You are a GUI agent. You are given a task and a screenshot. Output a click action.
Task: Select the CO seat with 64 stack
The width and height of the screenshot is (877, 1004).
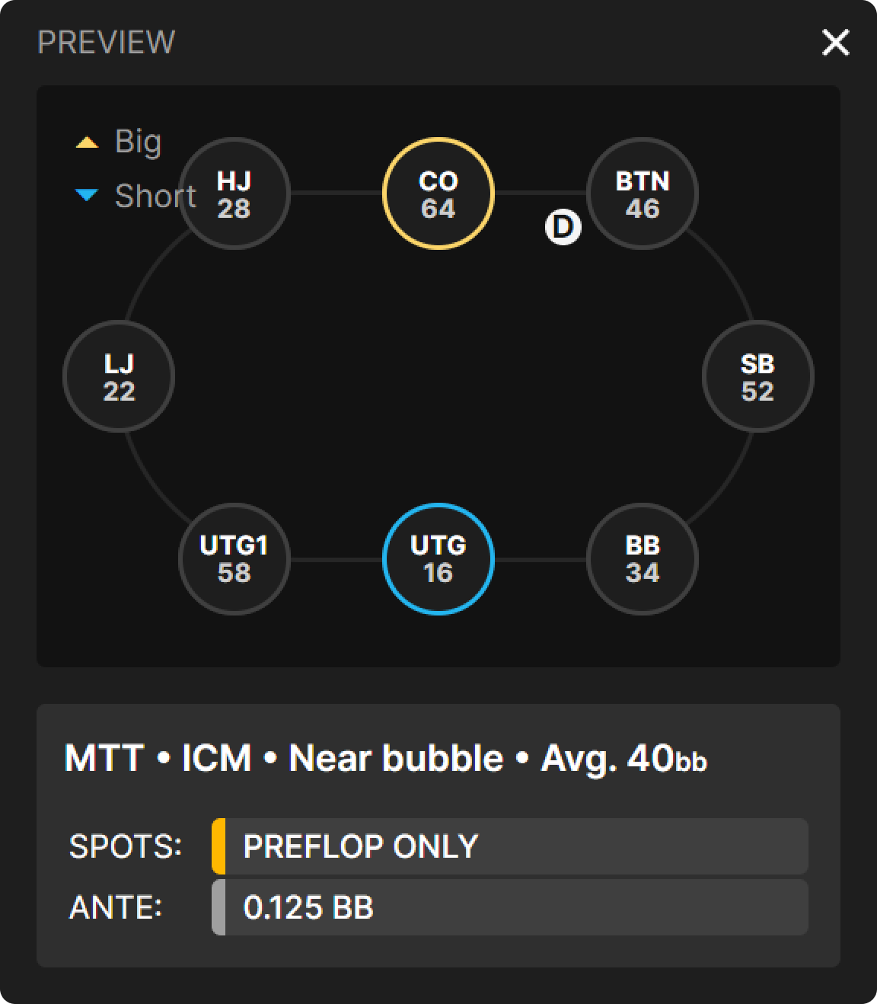438,193
